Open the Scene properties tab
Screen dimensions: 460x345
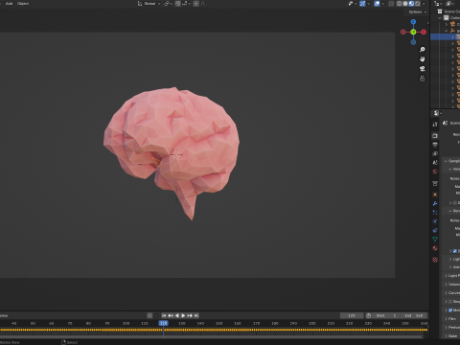coord(435,163)
